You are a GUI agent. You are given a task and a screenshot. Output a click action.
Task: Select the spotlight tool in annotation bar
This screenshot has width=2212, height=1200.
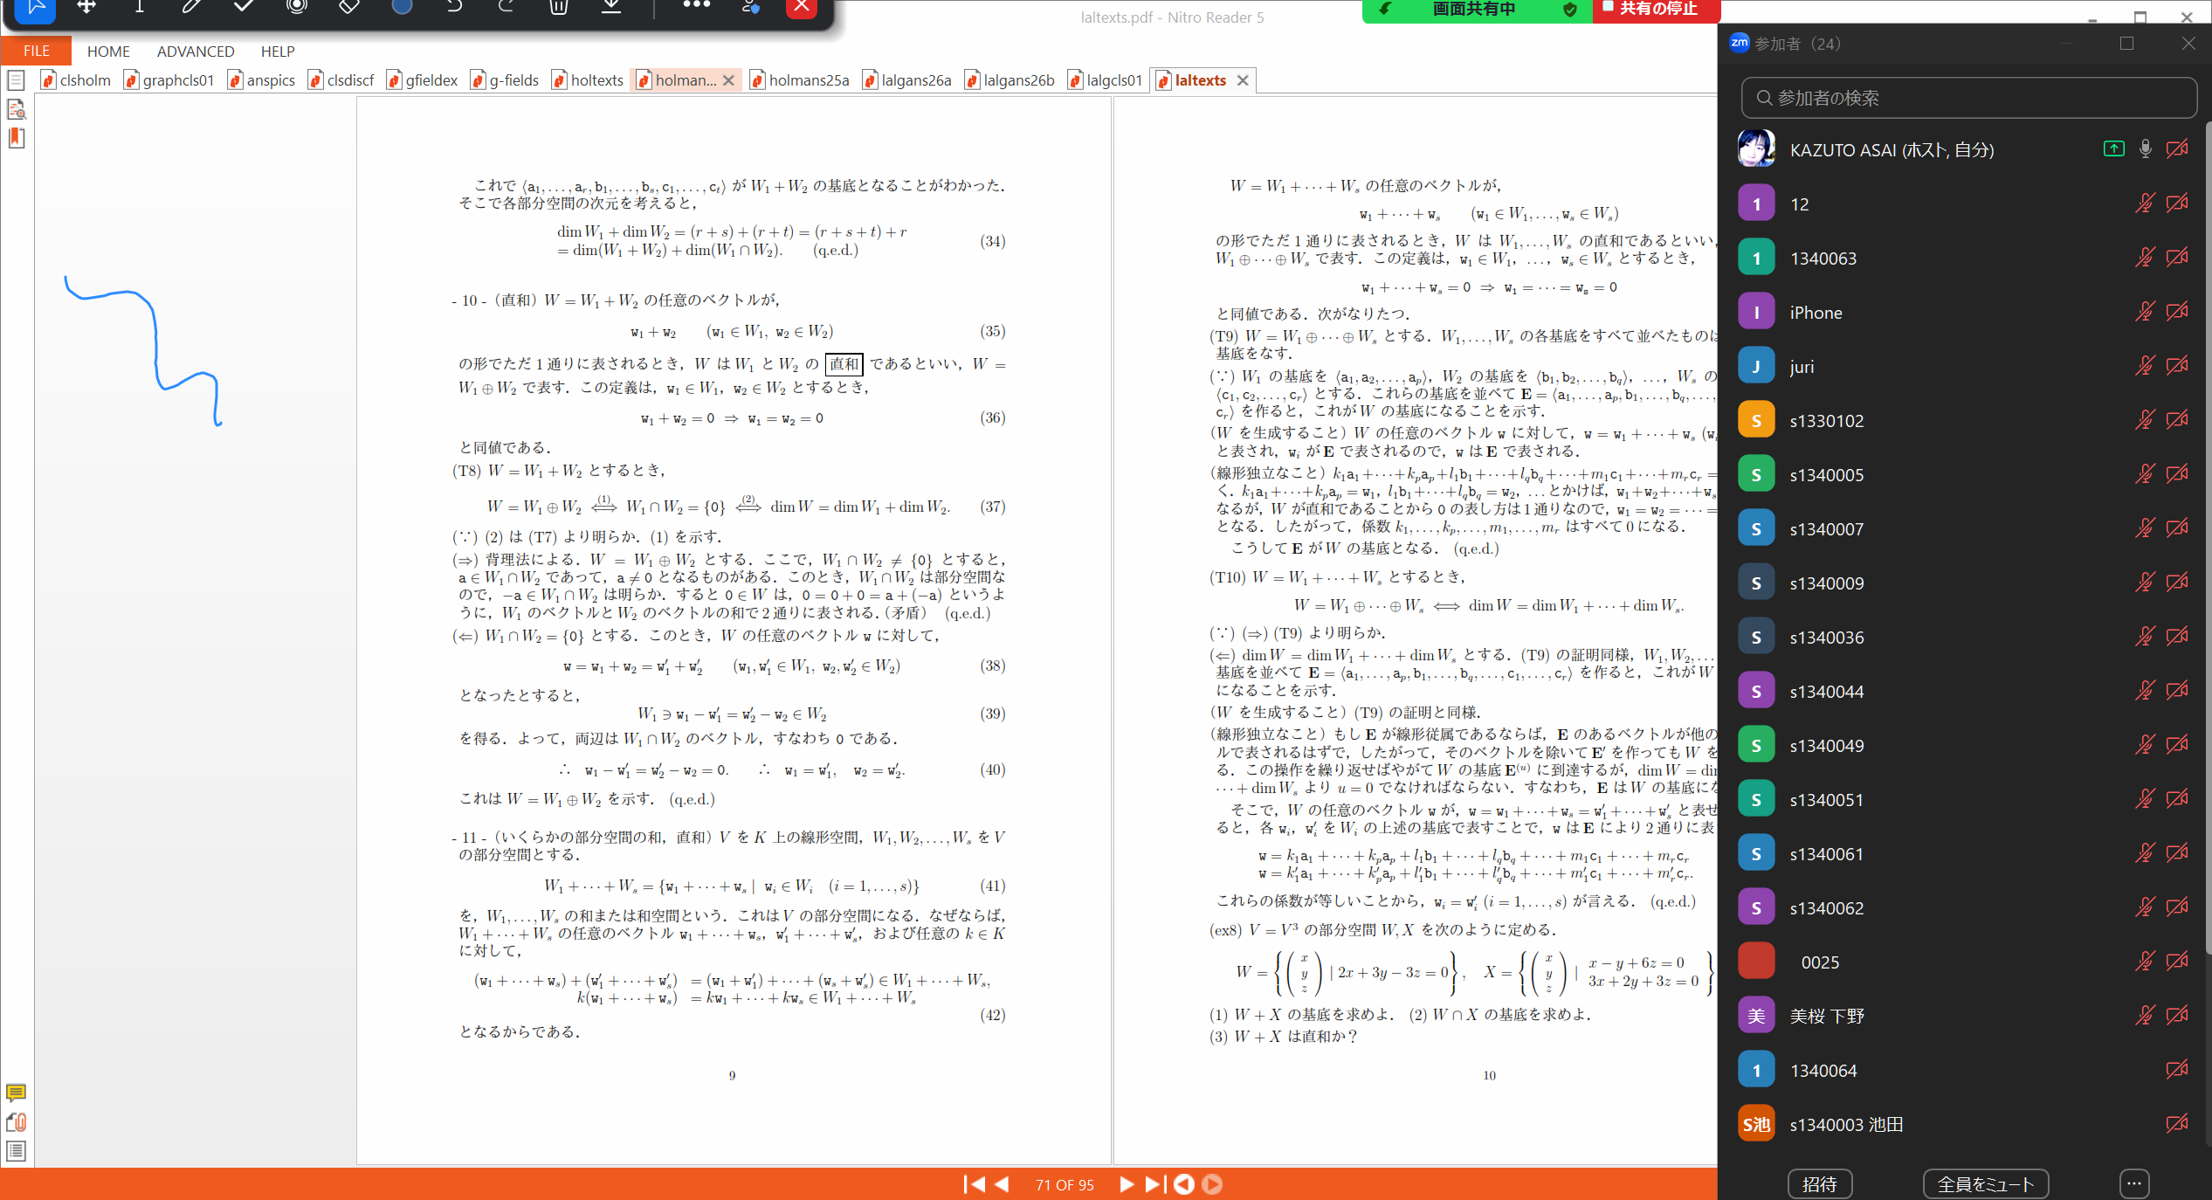click(297, 7)
